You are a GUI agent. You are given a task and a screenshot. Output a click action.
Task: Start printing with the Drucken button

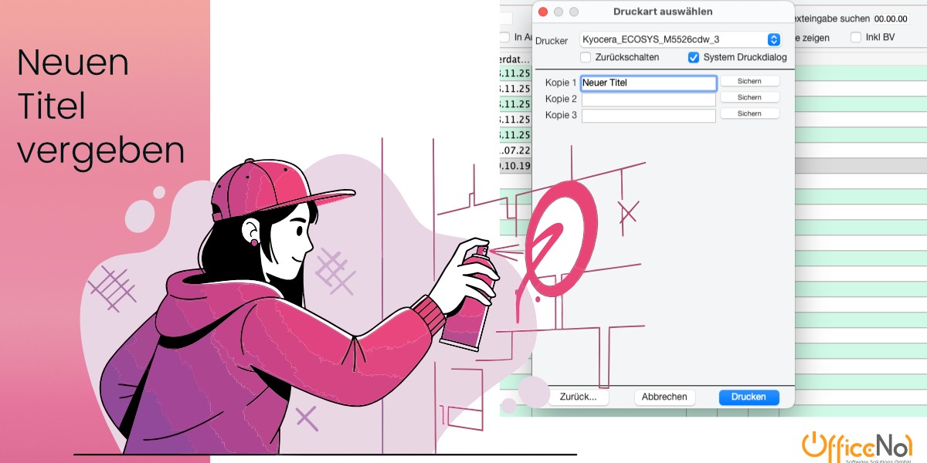[749, 397]
